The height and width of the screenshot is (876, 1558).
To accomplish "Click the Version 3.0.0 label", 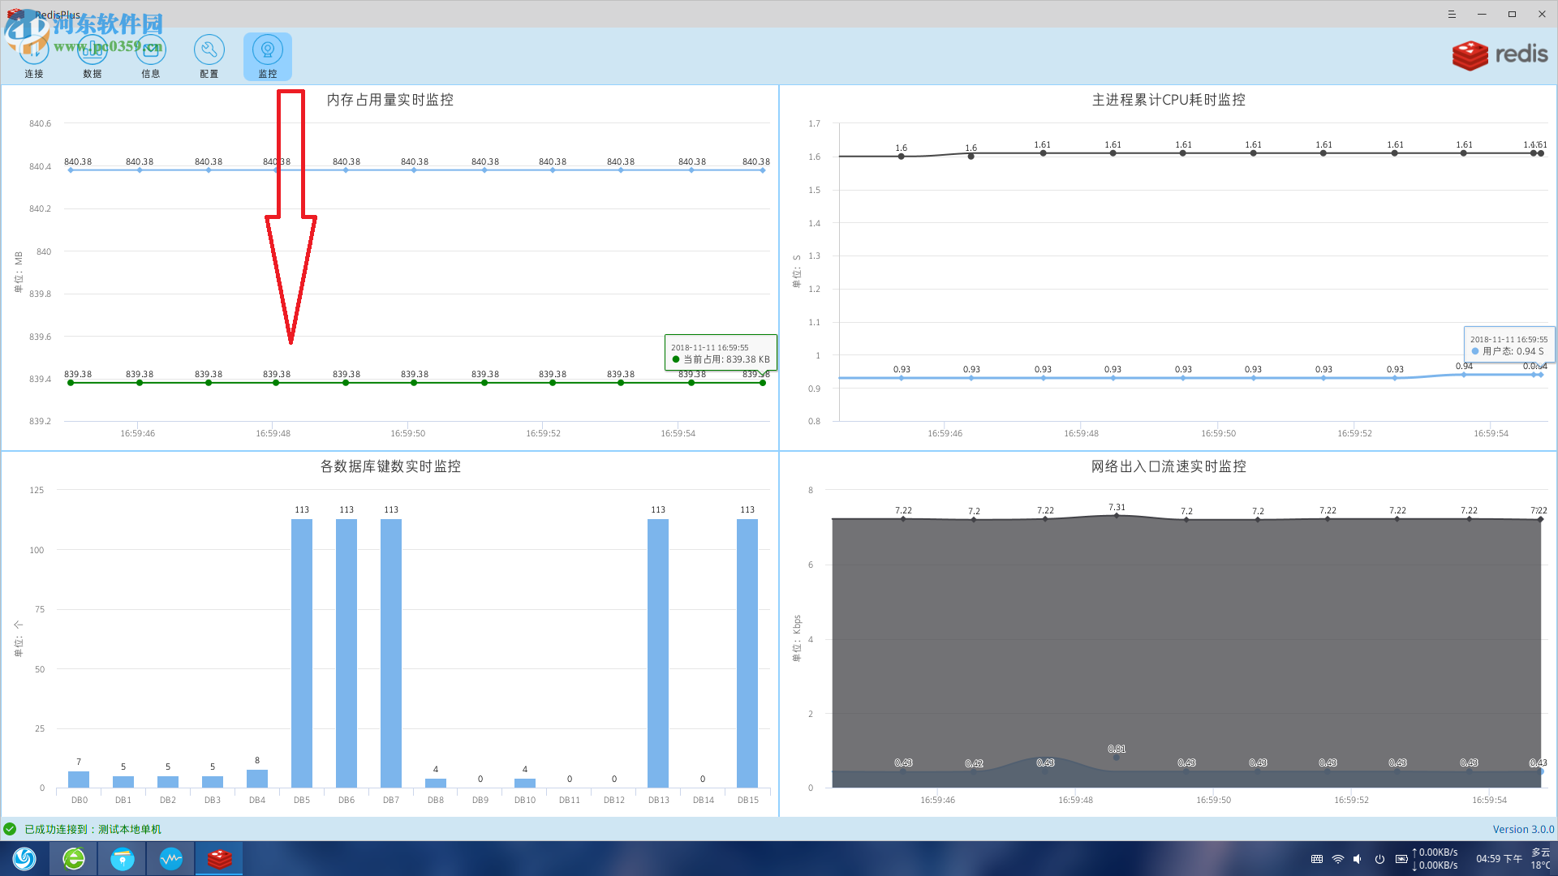I will 1522,829.
